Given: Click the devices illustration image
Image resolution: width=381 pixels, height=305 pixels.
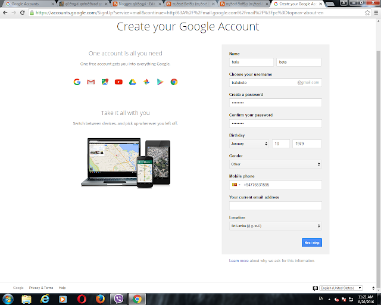Looking at the screenshot, I should 126,163.
